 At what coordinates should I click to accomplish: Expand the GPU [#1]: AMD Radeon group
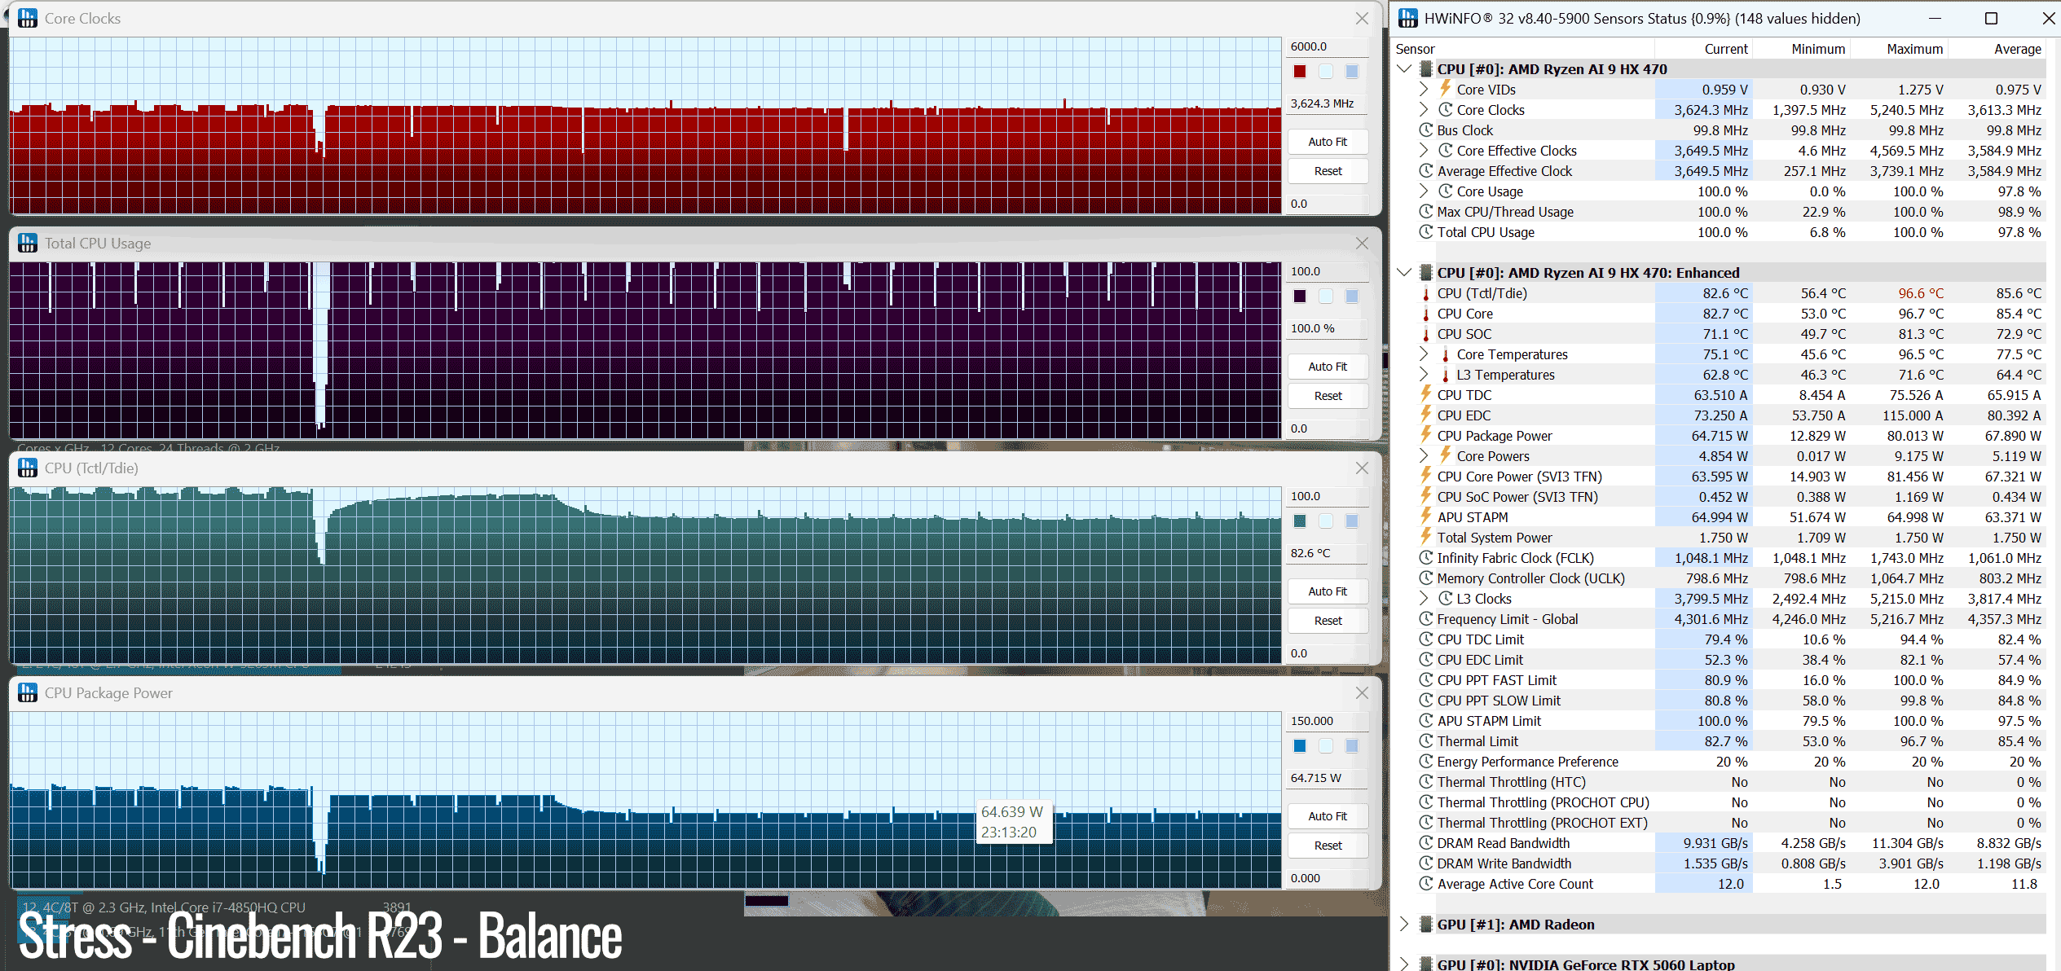pos(1404,925)
